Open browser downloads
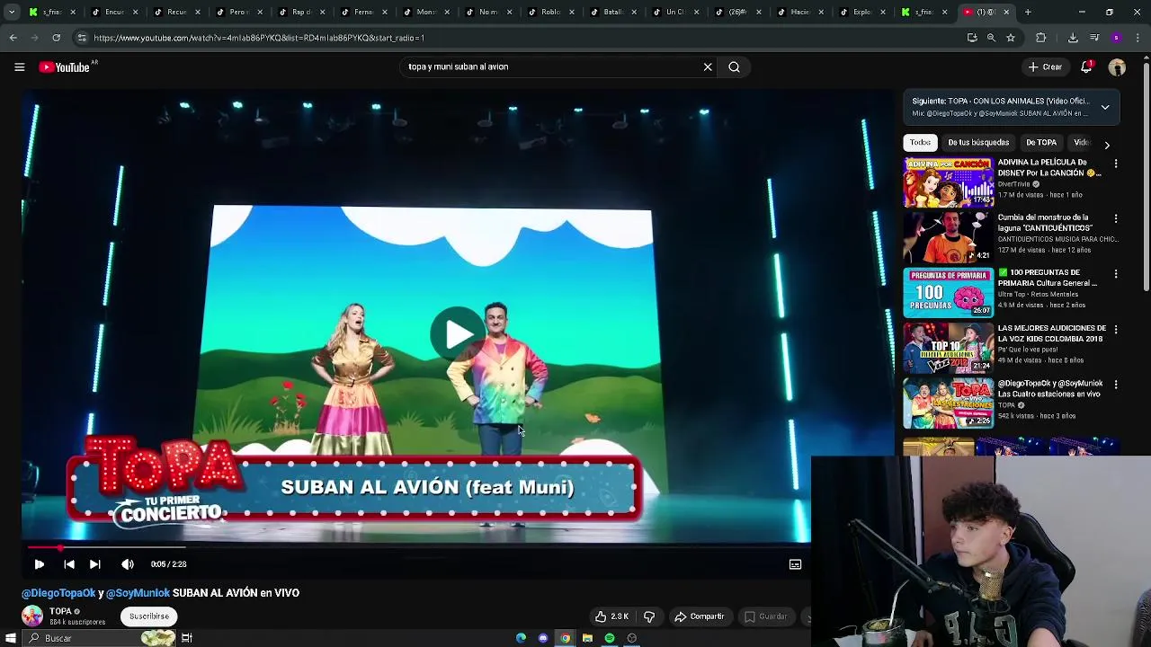The image size is (1151, 647). click(x=1073, y=38)
